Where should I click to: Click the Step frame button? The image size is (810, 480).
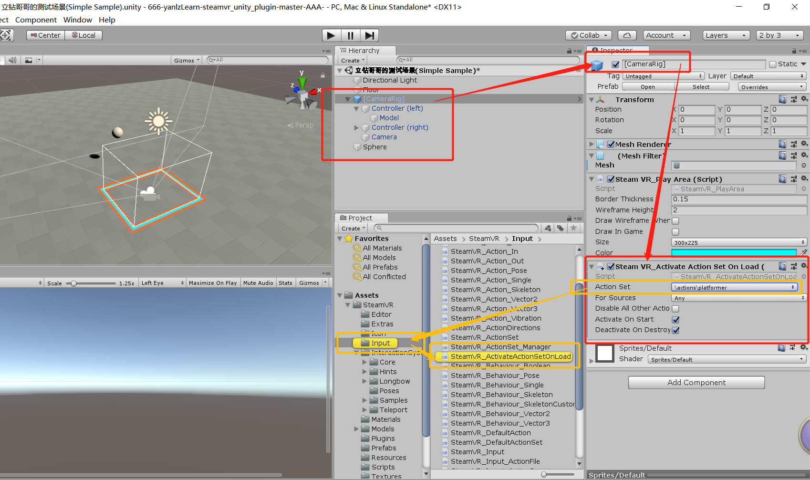[370, 35]
